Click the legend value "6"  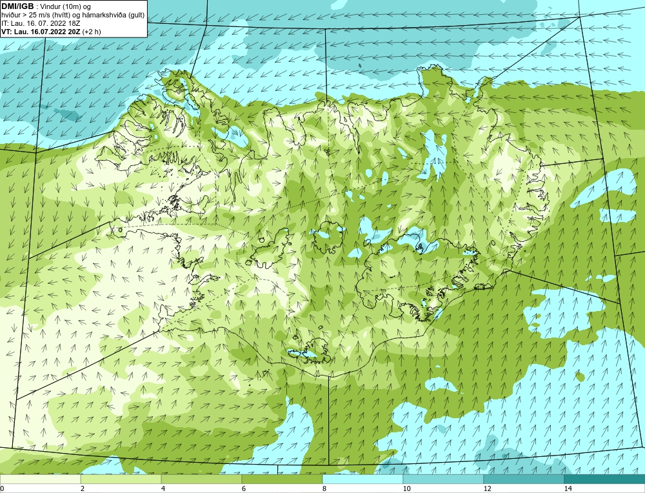tap(244, 488)
